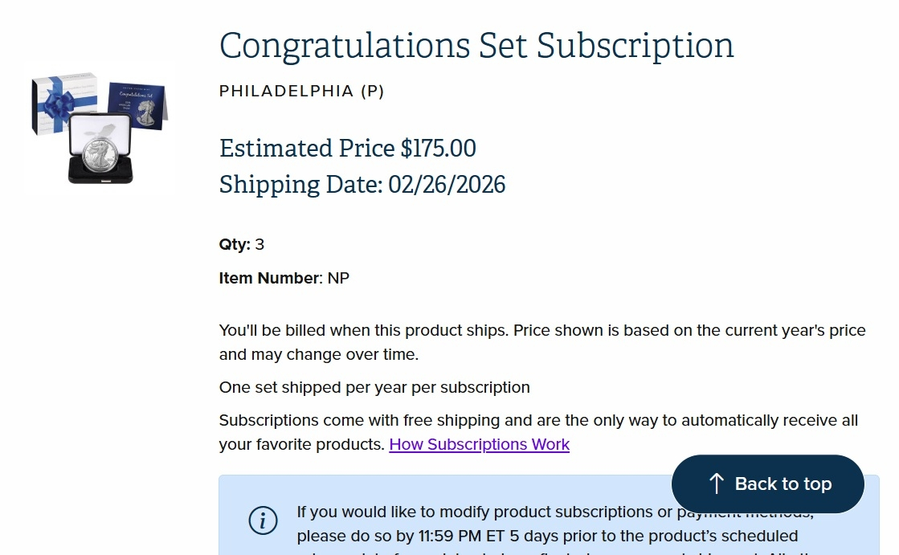899x555 pixels.
Task: Click the Shipping Date 02/26/2026 text
Action: 362,185
